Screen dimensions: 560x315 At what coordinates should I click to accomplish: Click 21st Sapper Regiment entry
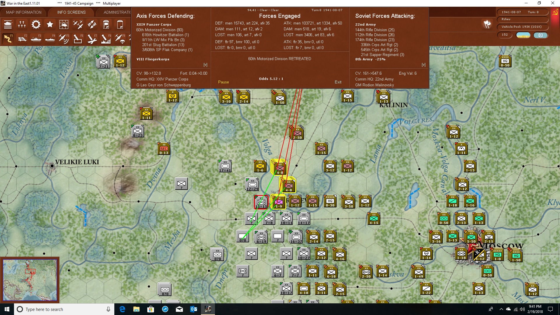[x=382, y=55]
